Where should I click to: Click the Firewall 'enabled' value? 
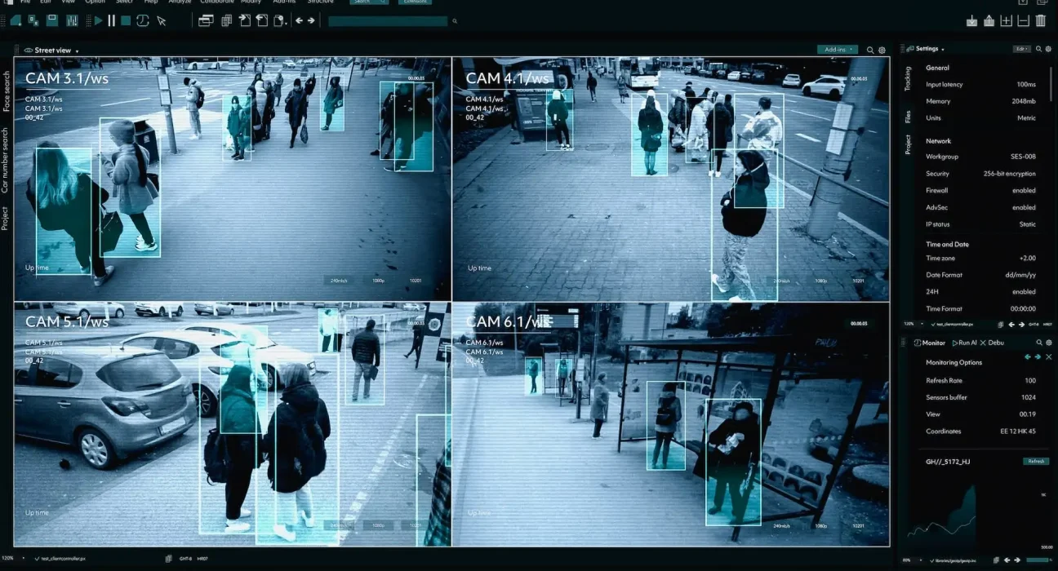click(1024, 190)
